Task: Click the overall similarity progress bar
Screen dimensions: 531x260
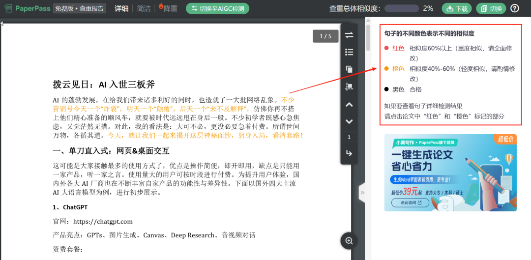Action: [401, 8]
